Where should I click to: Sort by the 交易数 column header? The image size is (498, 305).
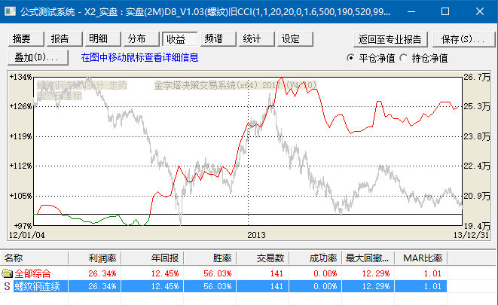(x=263, y=258)
